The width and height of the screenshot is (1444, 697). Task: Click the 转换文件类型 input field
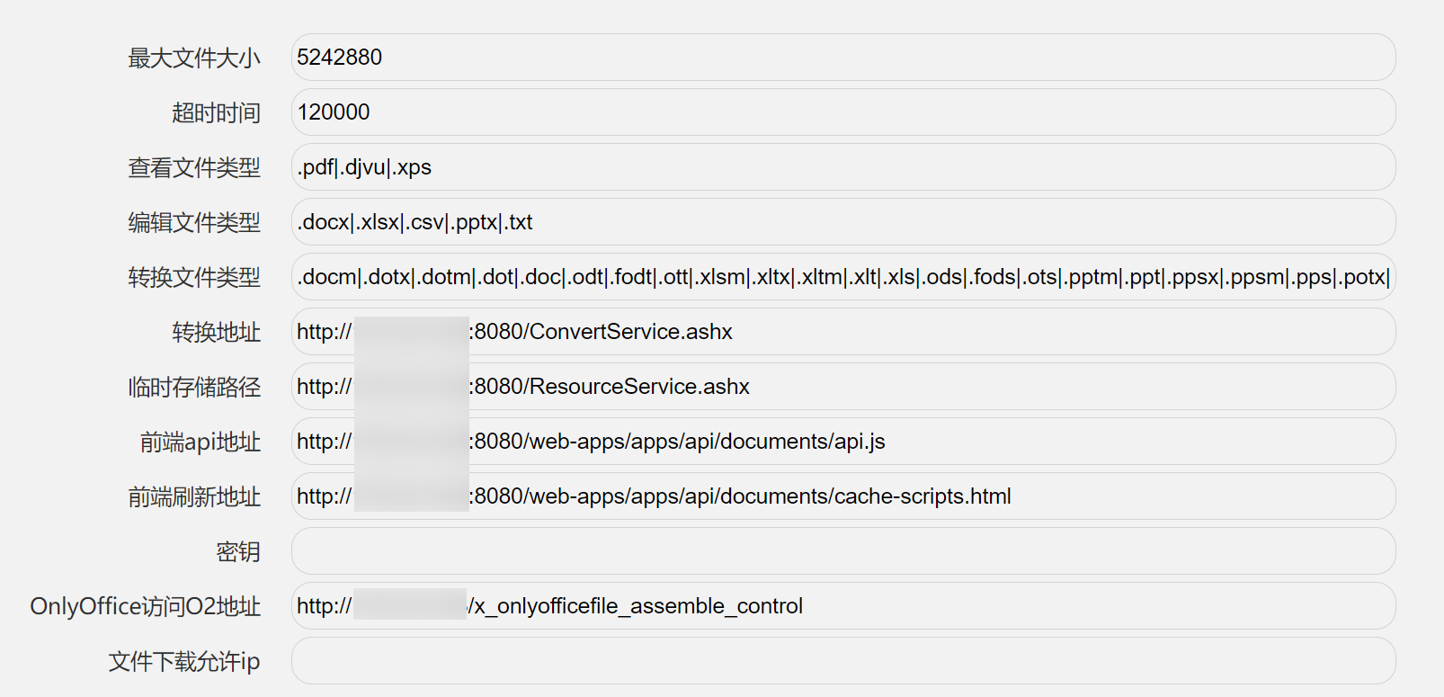point(842,277)
